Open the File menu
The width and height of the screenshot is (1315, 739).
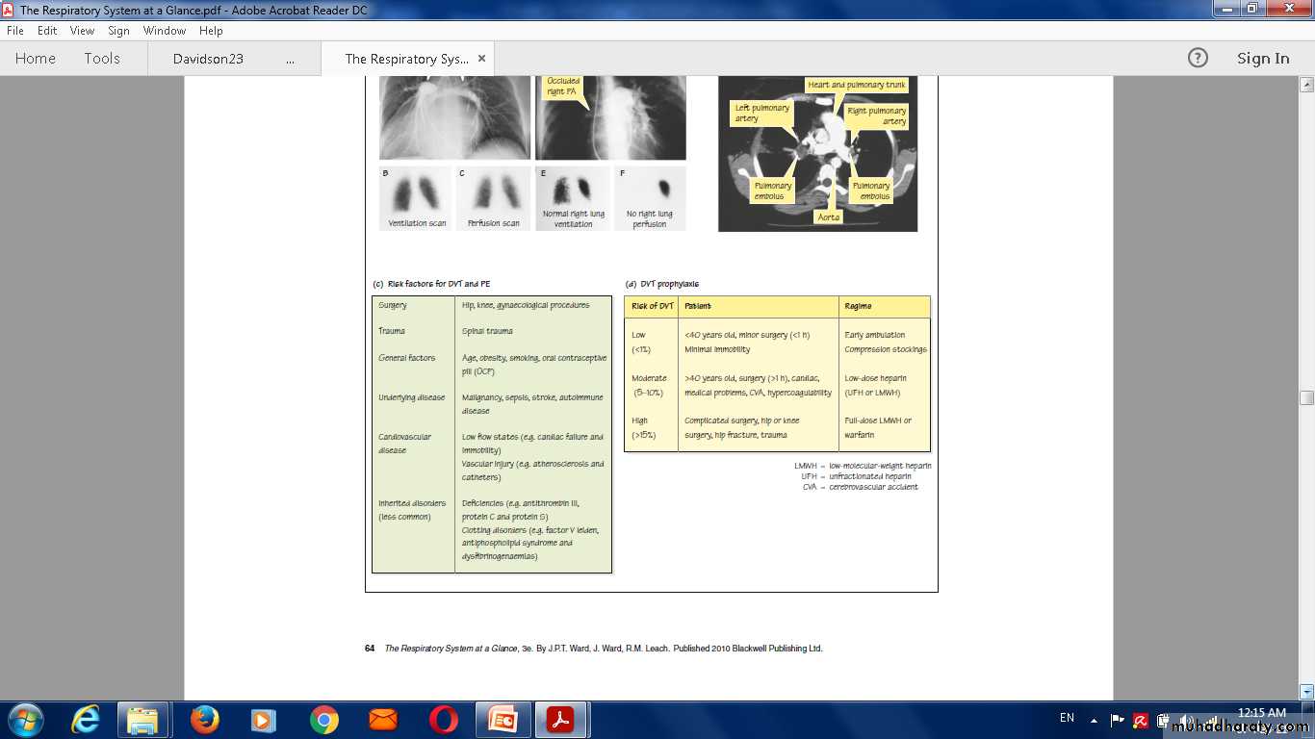(x=15, y=31)
